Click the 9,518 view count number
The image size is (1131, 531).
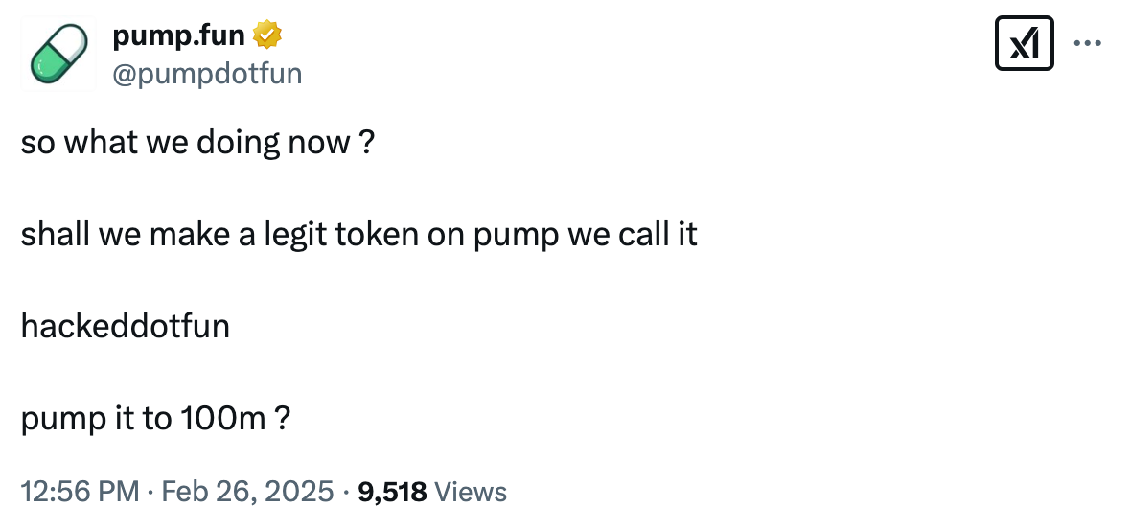[391, 492]
